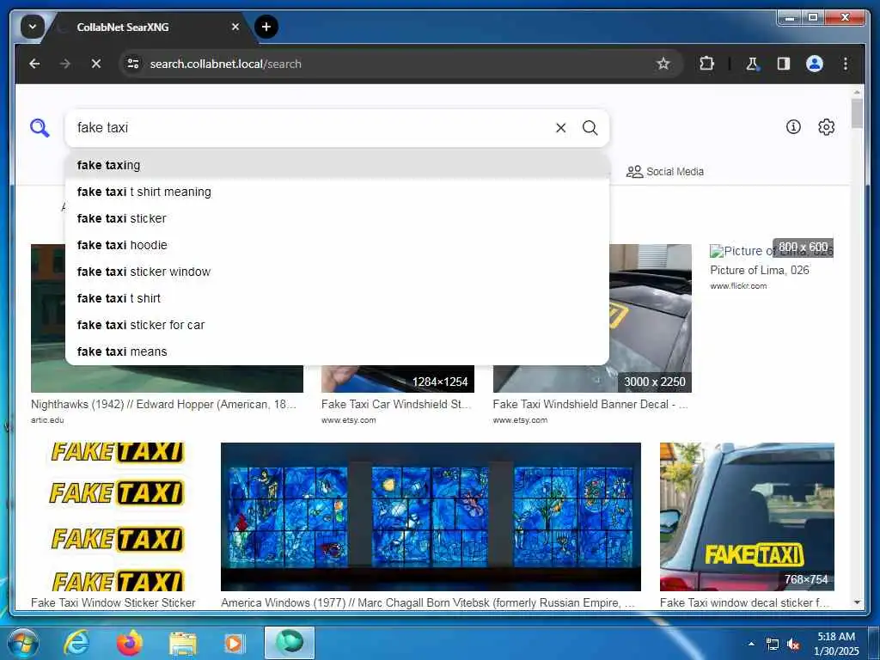The height and width of the screenshot is (660, 880).
Task: Choose suggestion "fake taxi means"
Action: point(337,351)
